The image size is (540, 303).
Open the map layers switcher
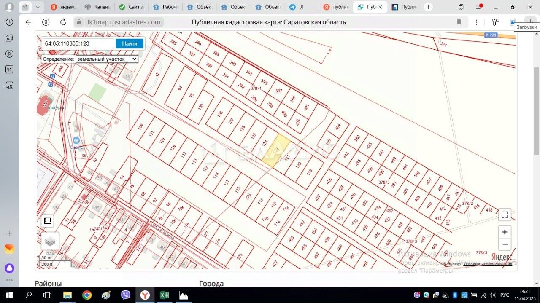point(50,241)
